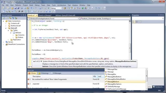
Task: Open the File menu
Action: (x=3, y=5)
